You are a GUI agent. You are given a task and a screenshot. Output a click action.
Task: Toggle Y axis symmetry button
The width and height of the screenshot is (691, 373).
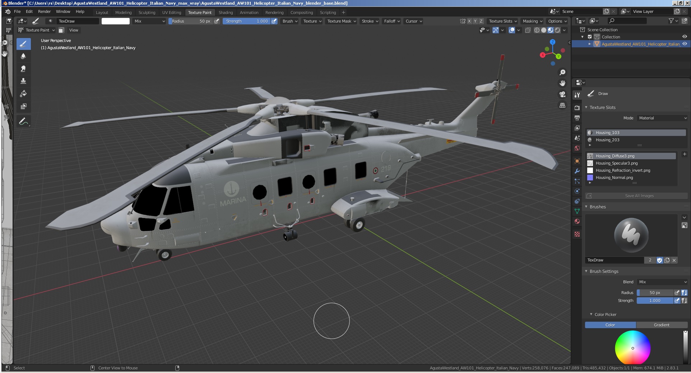[475, 21]
